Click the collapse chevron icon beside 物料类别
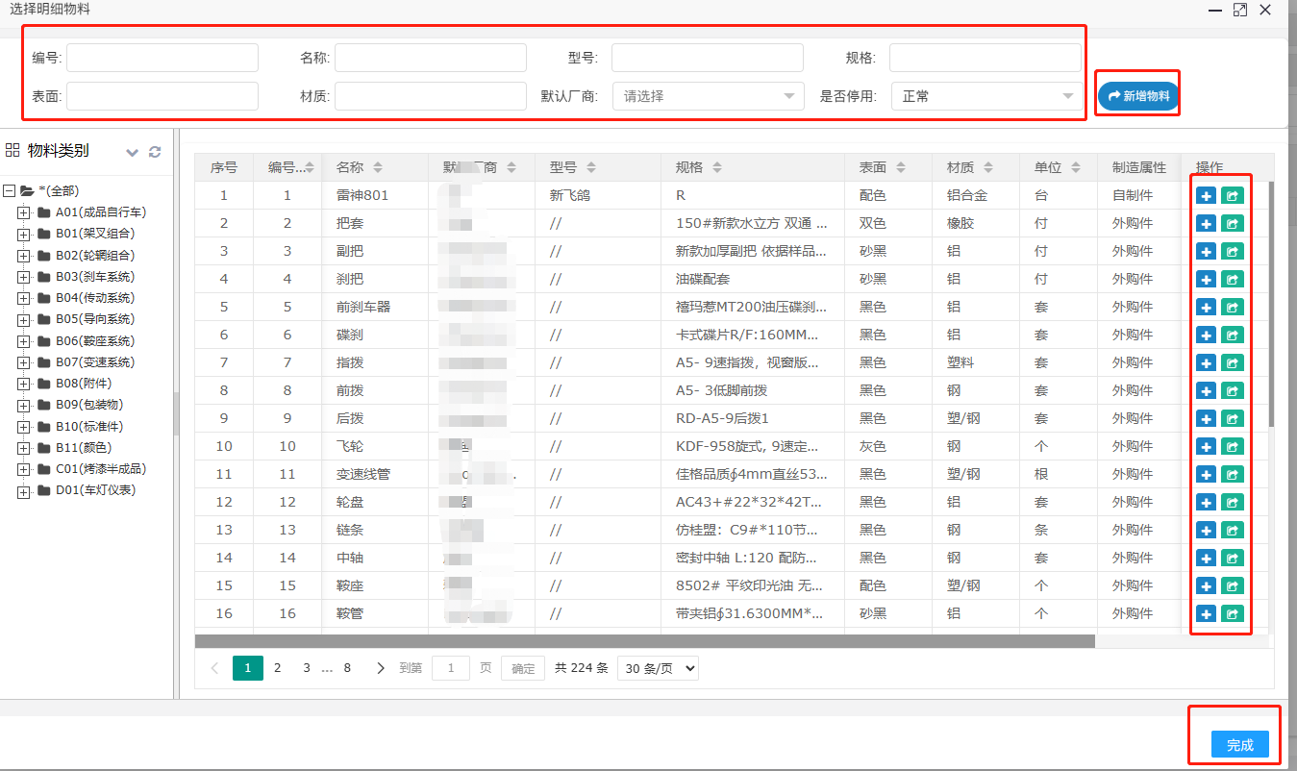 (133, 152)
